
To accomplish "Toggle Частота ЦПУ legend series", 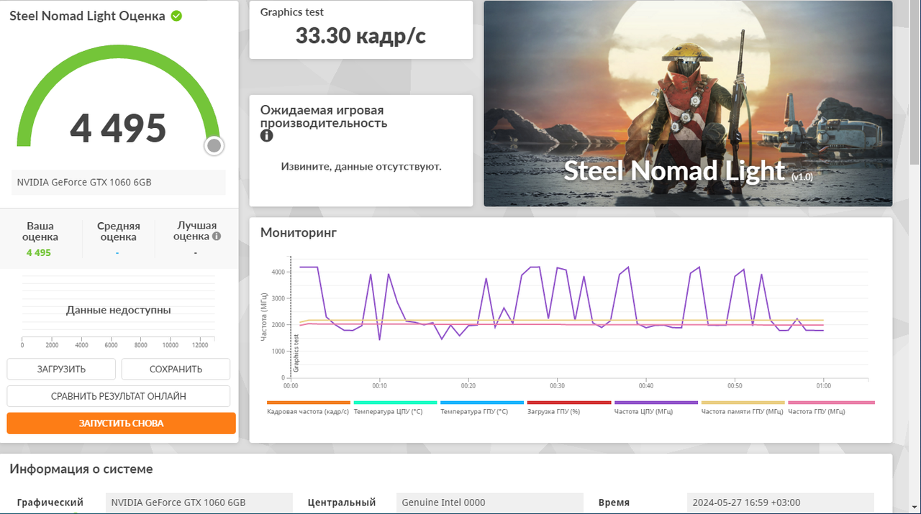I will click(655, 408).
